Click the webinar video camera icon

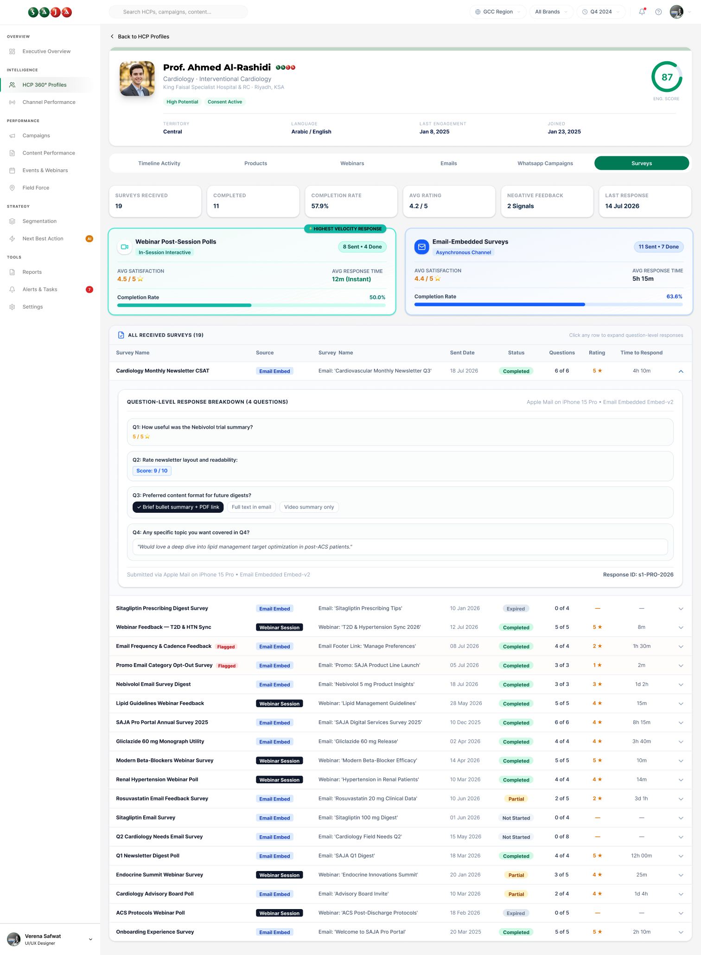(x=125, y=247)
